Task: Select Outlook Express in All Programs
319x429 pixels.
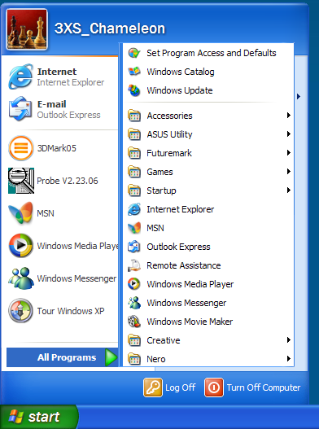Action: pyautogui.click(x=208, y=247)
